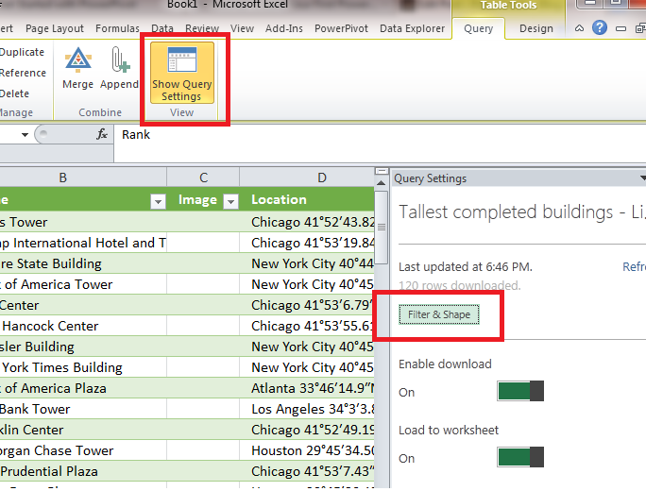
Task: Switch to the Data tab
Action: (162, 28)
